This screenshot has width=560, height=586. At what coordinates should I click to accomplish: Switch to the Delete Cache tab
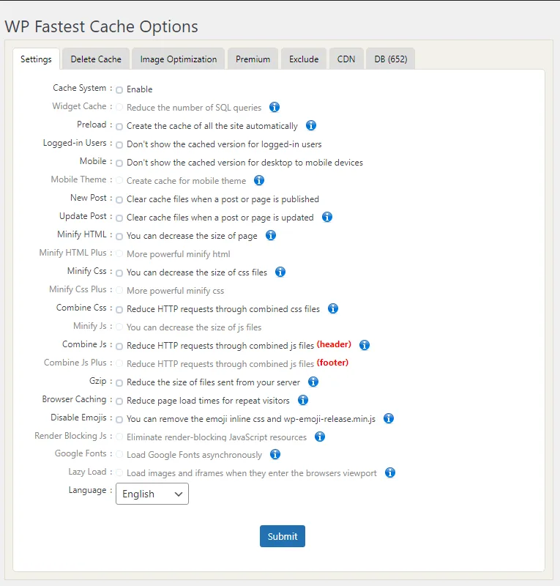(95, 58)
